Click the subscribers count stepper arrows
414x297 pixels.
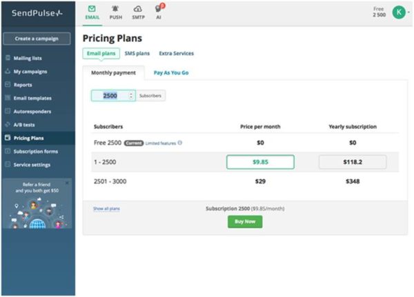click(131, 96)
